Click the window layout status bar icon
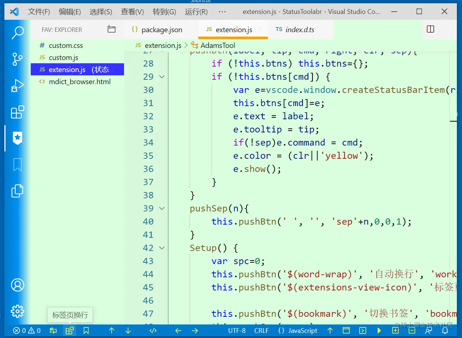Screen dimensions: 462x338 click(x=346, y=331)
